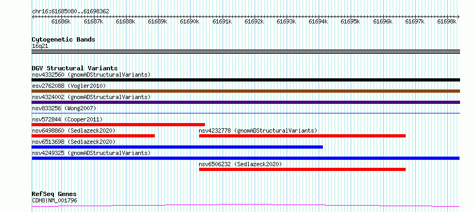
Task: Open the nsv4332560 (gnomADStructuralVariants) label
Action: pos(91,75)
